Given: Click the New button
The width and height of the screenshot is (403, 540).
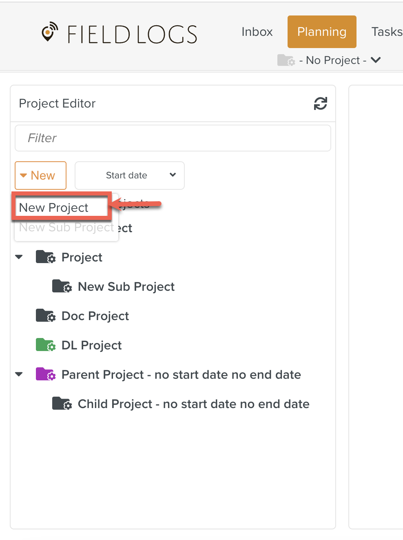Looking at the screenshot, I should click(x=40, y=176).
